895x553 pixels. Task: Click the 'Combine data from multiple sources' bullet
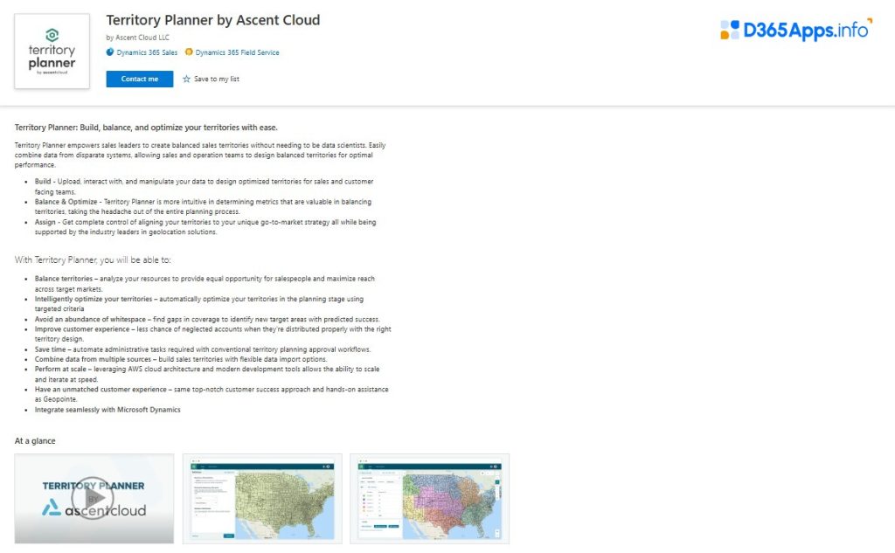click(181, 359)
